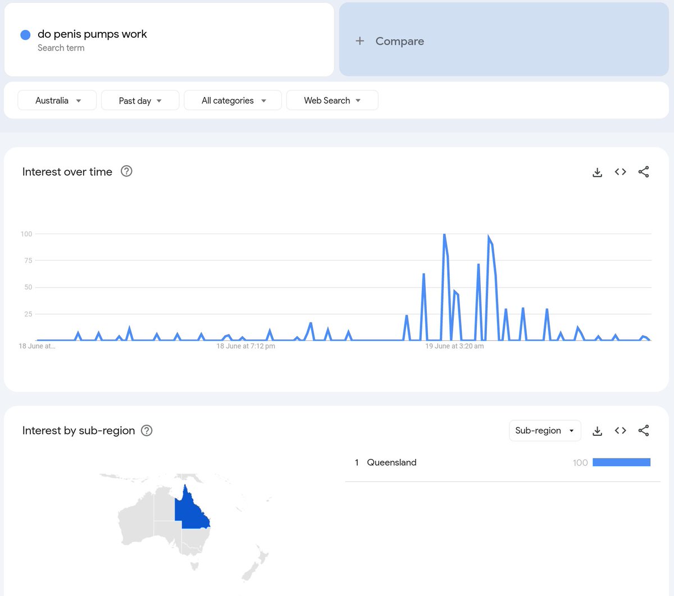
Task: Download the Interest by sub-region data
Action: pos(597,431)
